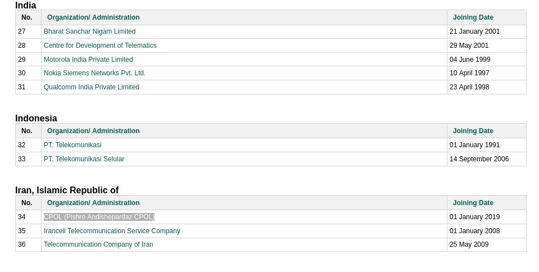Open PT. Telekomunikasi link
The height and width of the screenshot is (272, 539).
[x=73, y=145]
